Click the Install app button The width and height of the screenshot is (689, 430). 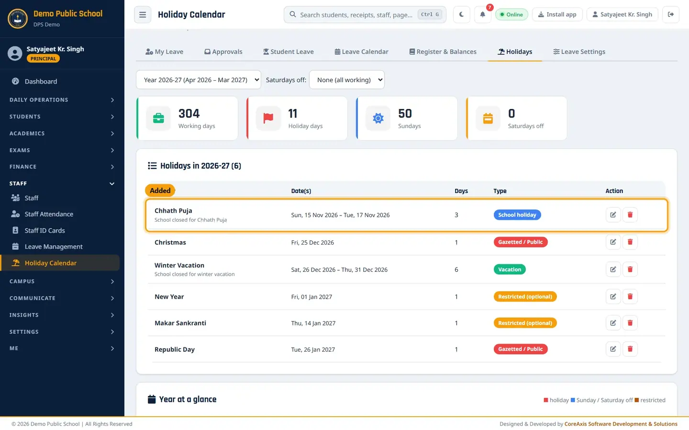pos(557,14)
